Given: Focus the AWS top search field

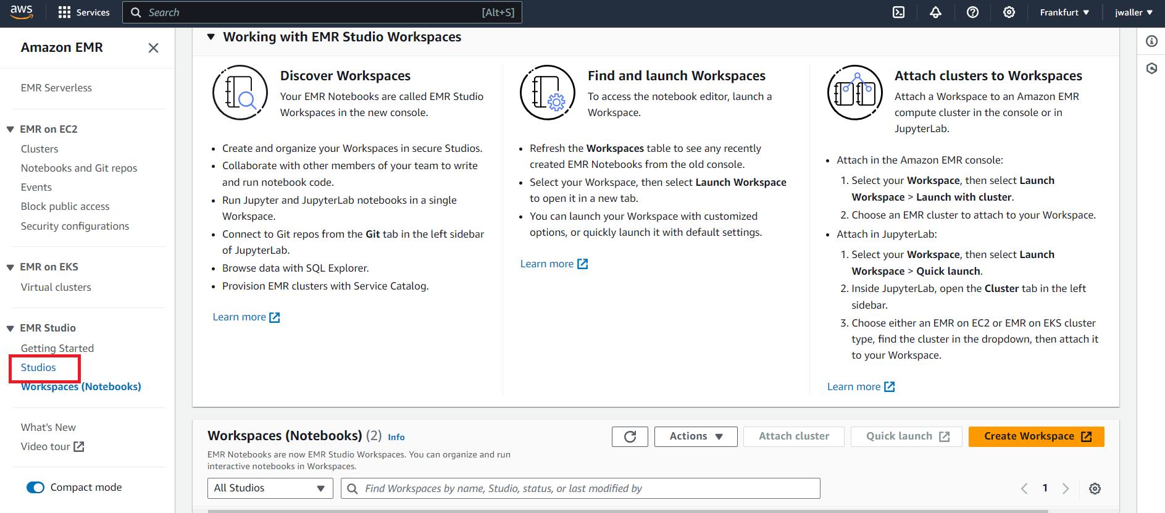Looking at the screenshot, I should tap(322, 12).
